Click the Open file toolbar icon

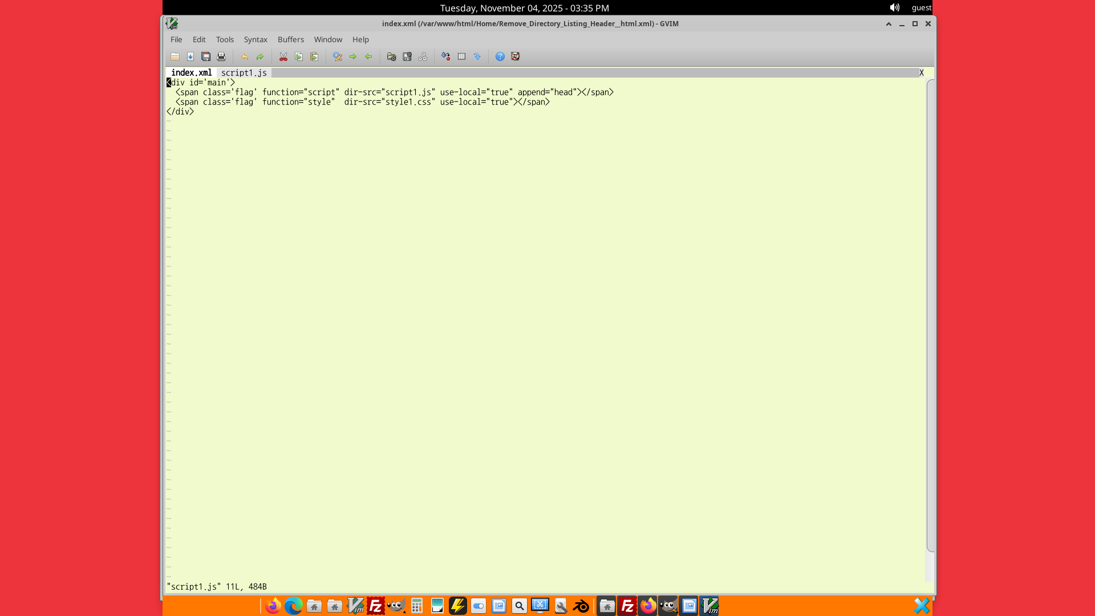[175, 56]
